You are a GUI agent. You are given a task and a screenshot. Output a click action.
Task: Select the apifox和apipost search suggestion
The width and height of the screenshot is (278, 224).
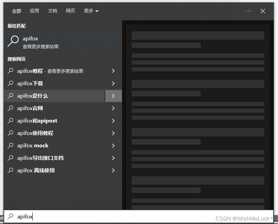[54, 120]
